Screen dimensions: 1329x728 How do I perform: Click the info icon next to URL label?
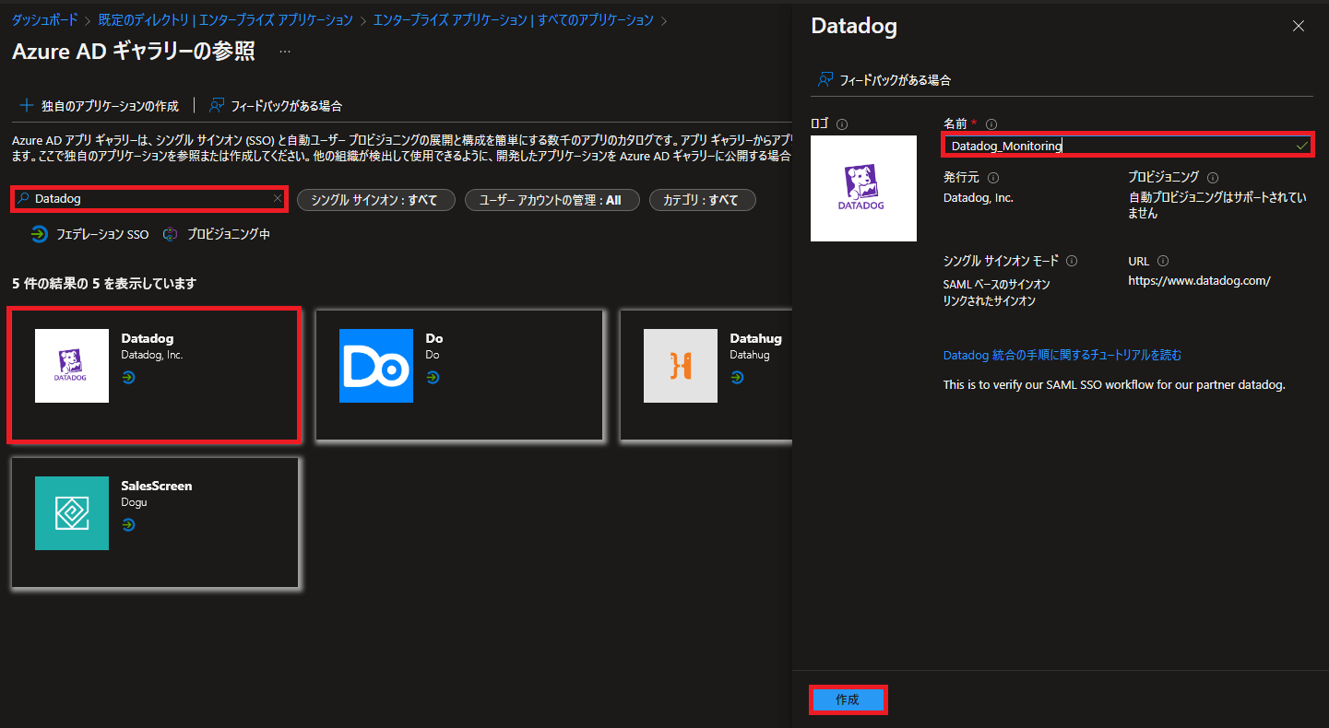[x=1163, y=262]
